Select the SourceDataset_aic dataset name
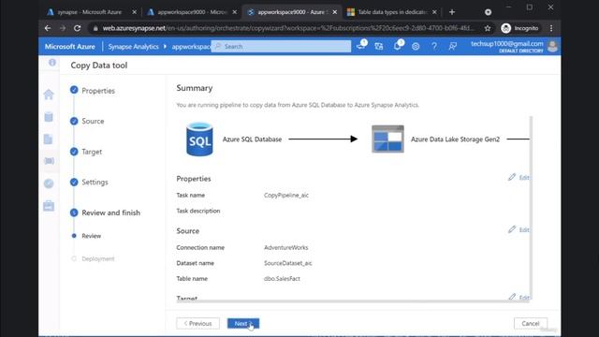The height and width of the screenshot is (337, 599). (288, 263)
